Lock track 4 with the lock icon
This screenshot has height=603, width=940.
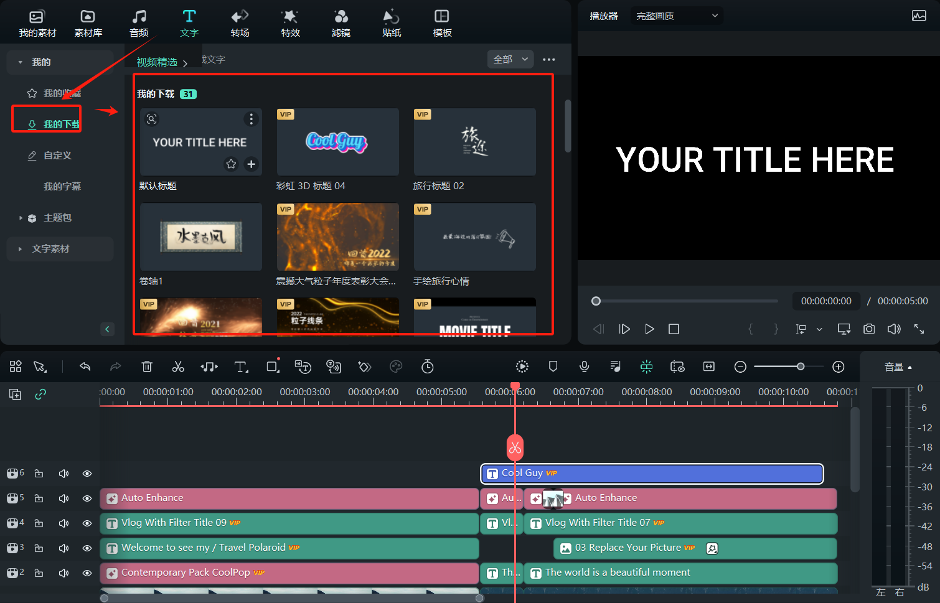(x=39, y=523)
